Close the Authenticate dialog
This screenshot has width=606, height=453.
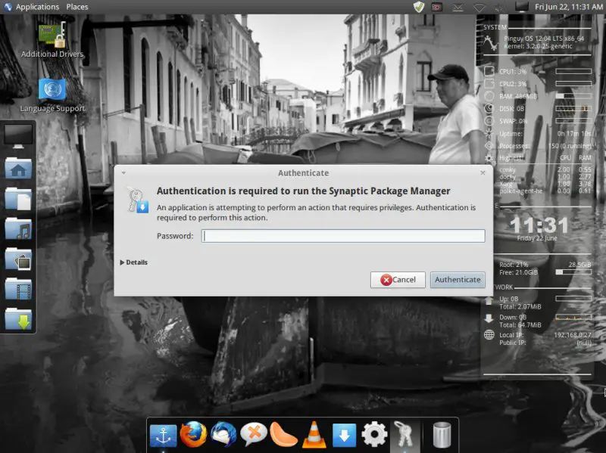pyautogui.click(x=483, y=173)
